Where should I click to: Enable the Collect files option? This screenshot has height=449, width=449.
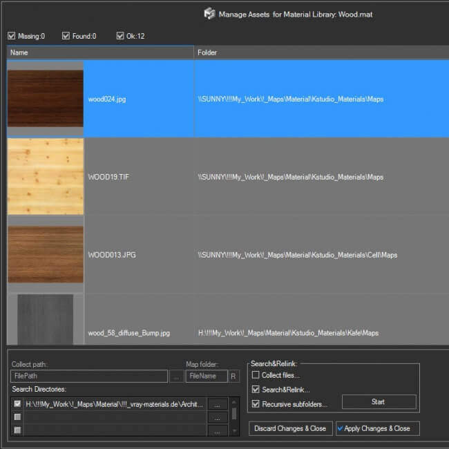(256, 375)
